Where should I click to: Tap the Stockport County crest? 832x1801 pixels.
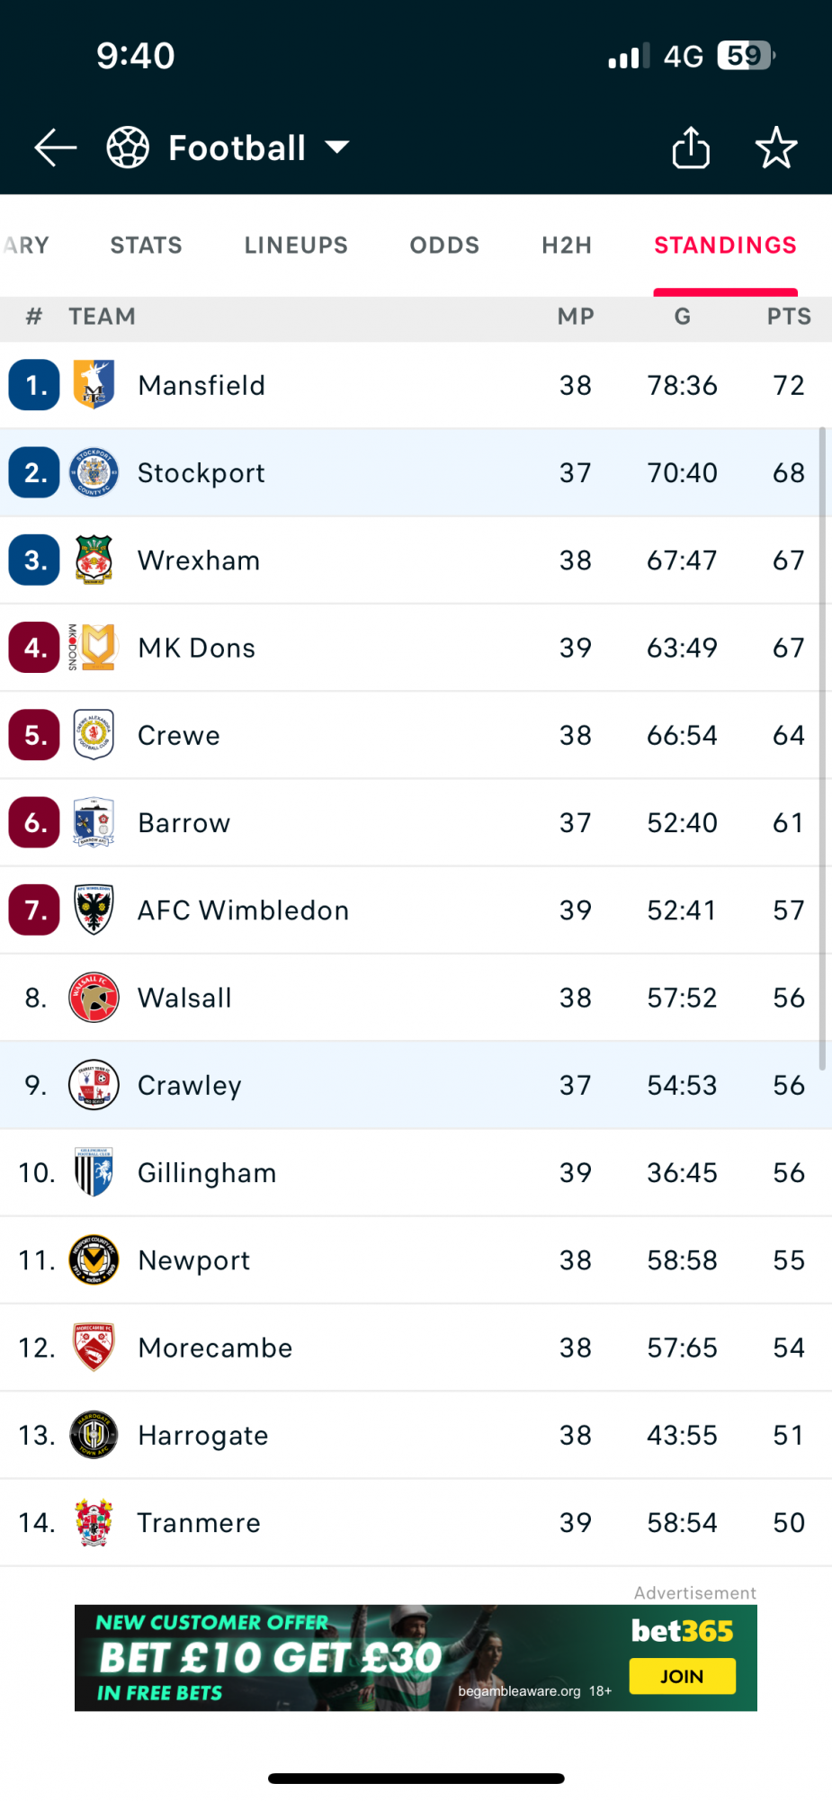click(x=94, y=472)
